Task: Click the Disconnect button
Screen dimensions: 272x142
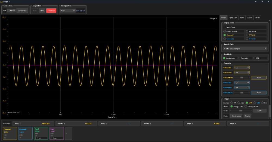Action: (22, 11)
